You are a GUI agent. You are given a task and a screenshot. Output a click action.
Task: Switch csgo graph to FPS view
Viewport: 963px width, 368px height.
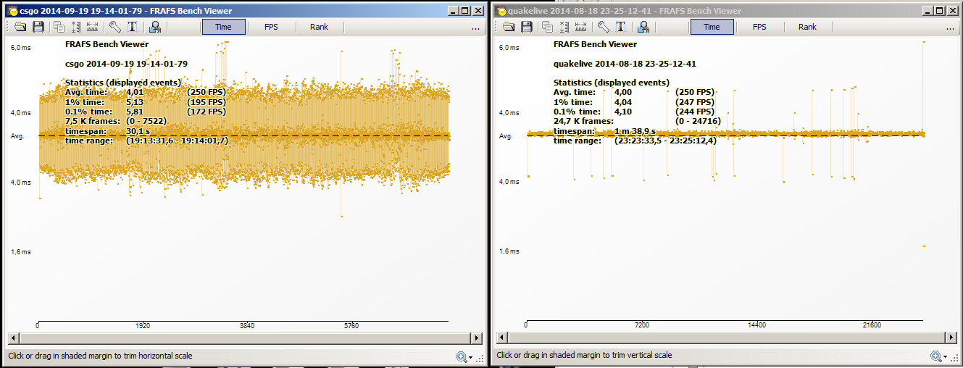point(271,27)
